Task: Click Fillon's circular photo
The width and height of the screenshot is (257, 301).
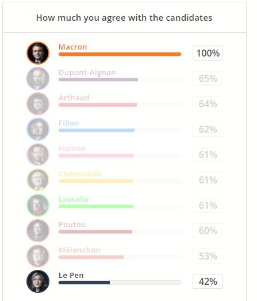Action: coord(38,129)
